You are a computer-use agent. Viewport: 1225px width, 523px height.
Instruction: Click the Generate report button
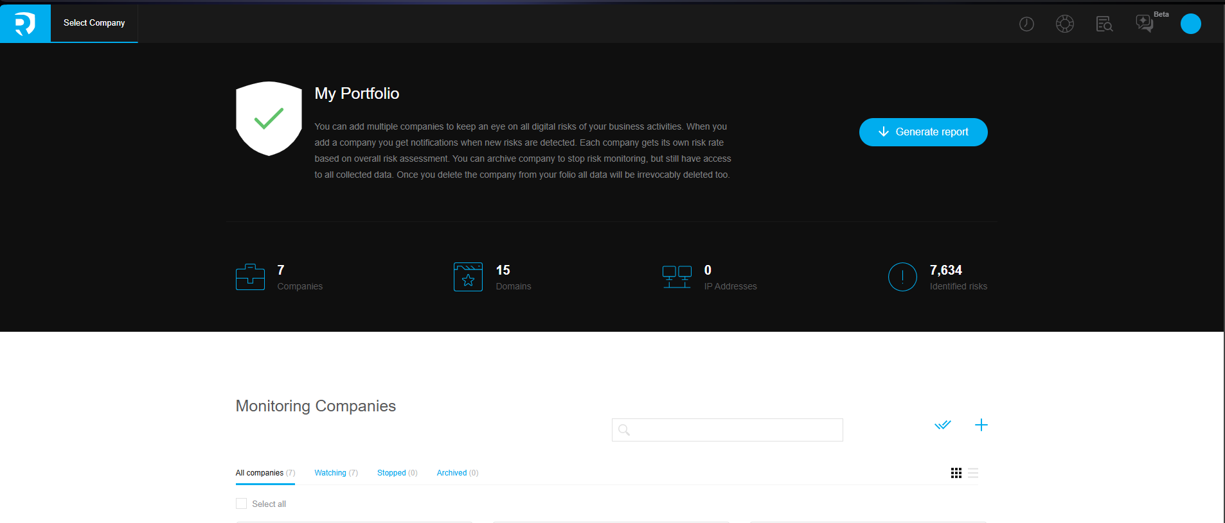[x=924, y=132]
